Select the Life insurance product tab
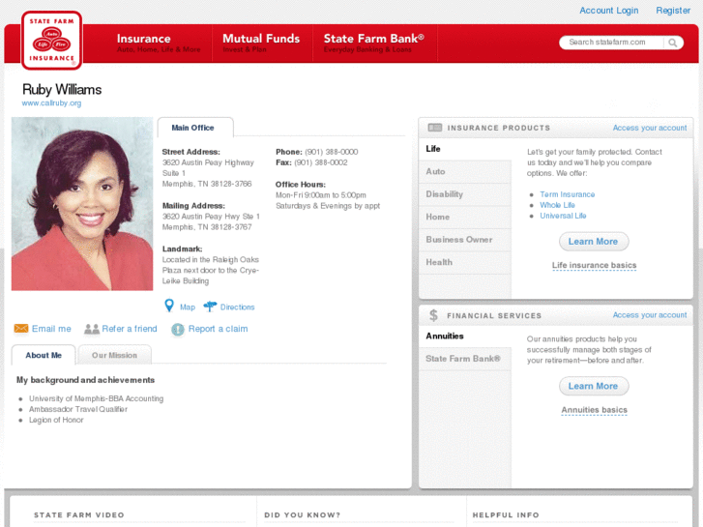The width and height of the screenshot is (703, 527). (x=465, y=149)
